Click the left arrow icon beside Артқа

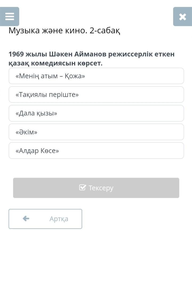(26, 219)
